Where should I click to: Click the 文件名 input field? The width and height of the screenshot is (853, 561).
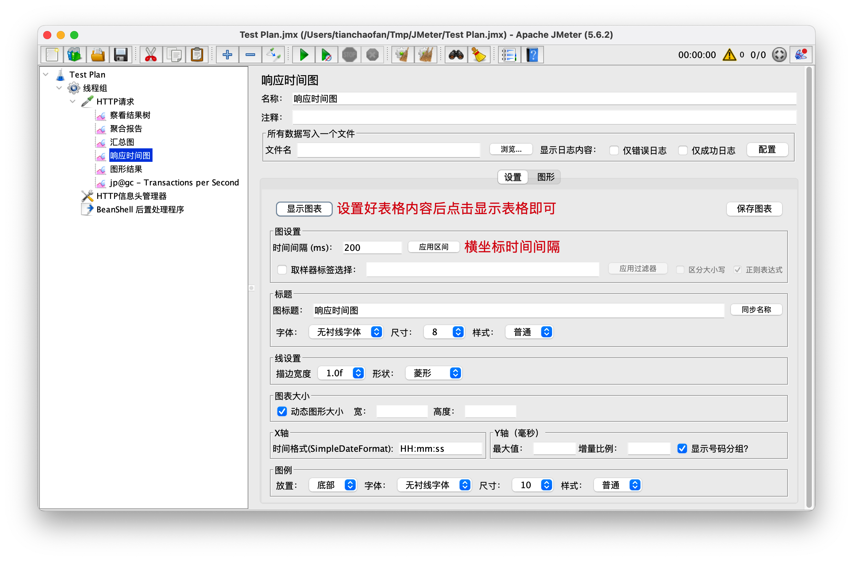388,150
